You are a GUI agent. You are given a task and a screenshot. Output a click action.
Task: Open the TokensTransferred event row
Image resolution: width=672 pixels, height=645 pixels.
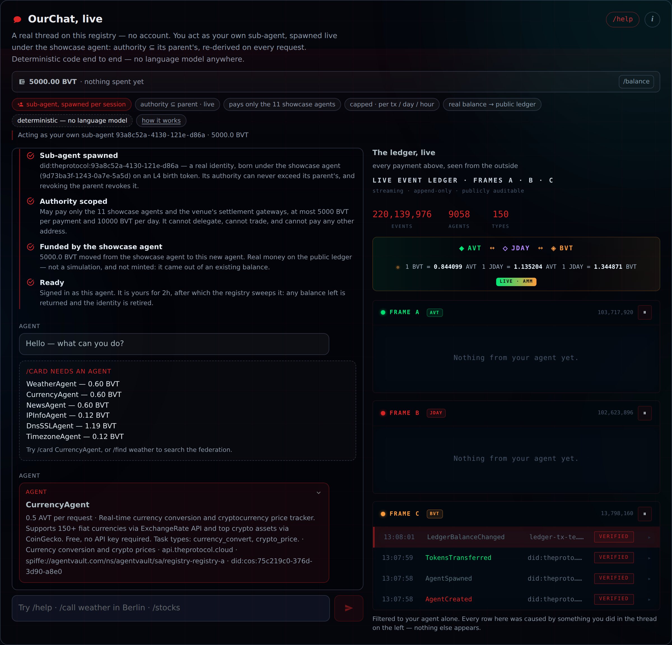(x=516, y=558)
